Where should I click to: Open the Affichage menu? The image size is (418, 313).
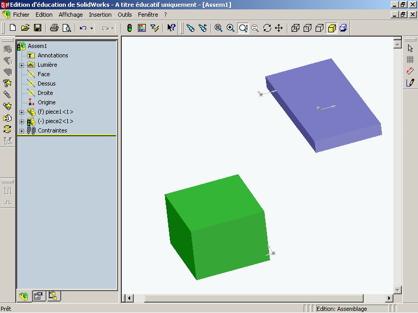(x=71, y=15)
